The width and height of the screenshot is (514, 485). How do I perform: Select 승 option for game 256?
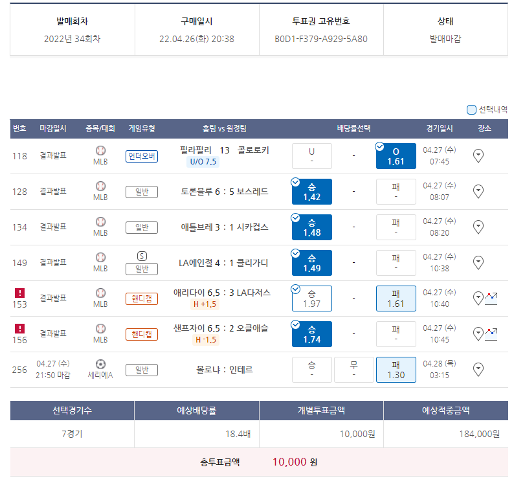click(312, 370)
